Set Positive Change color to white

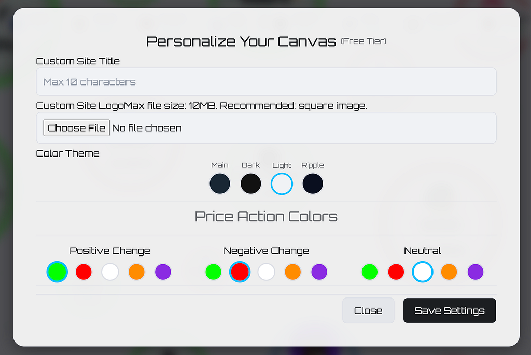pyautogui.click(x=110, y=272)
